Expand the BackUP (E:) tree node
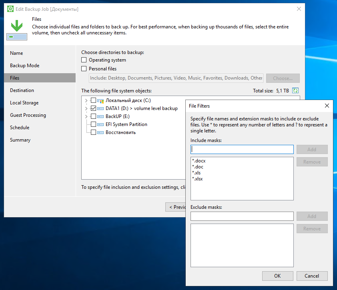Screen dimensions: 337x290 click(x=86, y=116)
